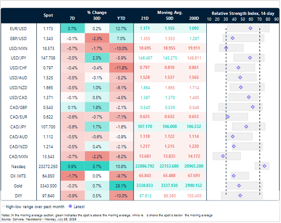Screen dimensions: 281x223
Task: Click the Oil (WTI) RSI diamond marker
Action: [x=233, y=176]
